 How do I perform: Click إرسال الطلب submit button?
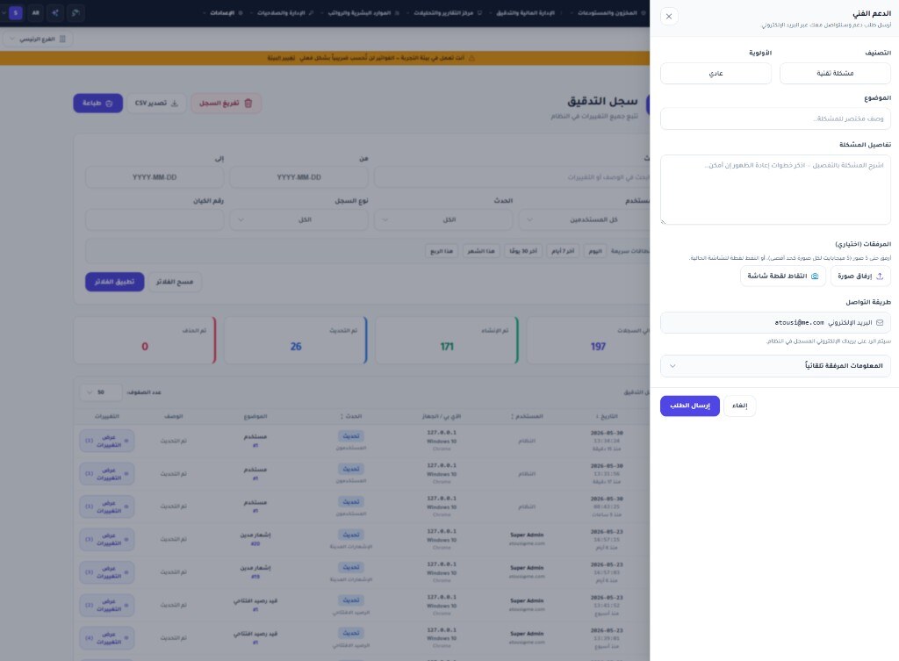click(x=690, y=406)
